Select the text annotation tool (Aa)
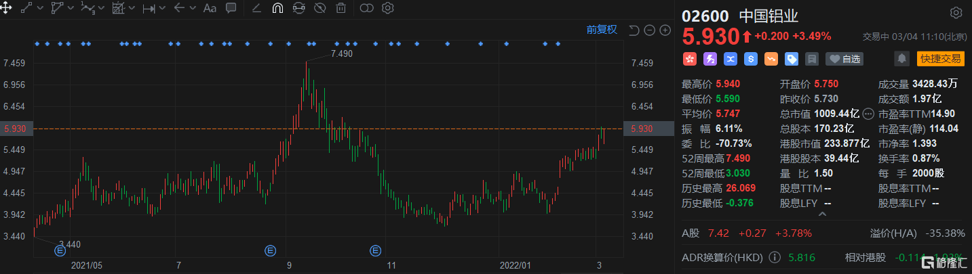 (x=210, y=8)
